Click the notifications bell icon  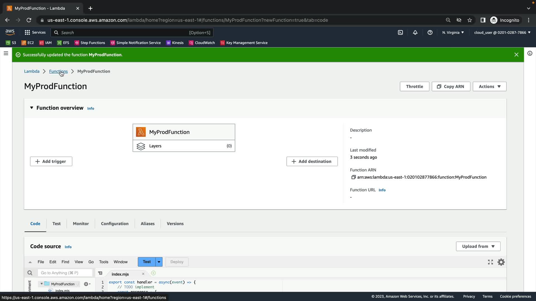click(x=415, y=33)
